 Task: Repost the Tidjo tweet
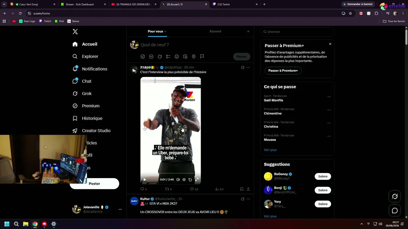point(168,189)
